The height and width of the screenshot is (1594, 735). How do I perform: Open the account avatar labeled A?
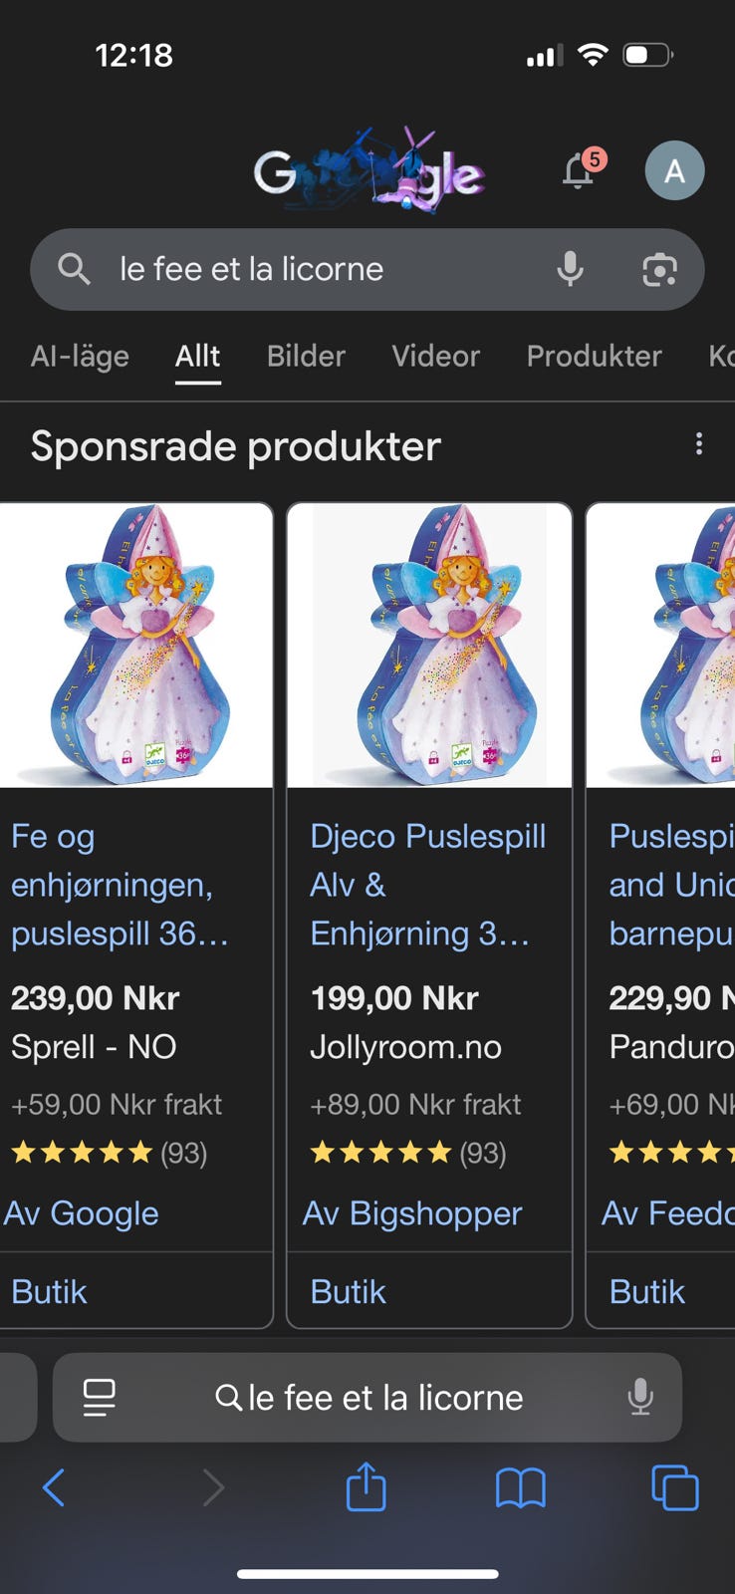[x=674, y=171]
